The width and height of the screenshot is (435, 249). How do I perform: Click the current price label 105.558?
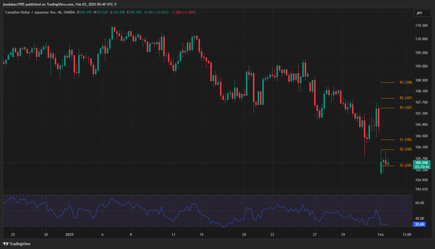[x=421, y=163]
